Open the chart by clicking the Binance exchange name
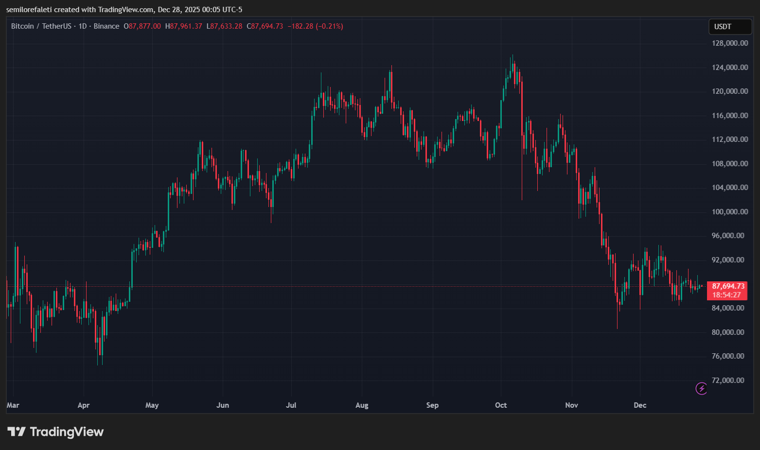 click(106, 26)
